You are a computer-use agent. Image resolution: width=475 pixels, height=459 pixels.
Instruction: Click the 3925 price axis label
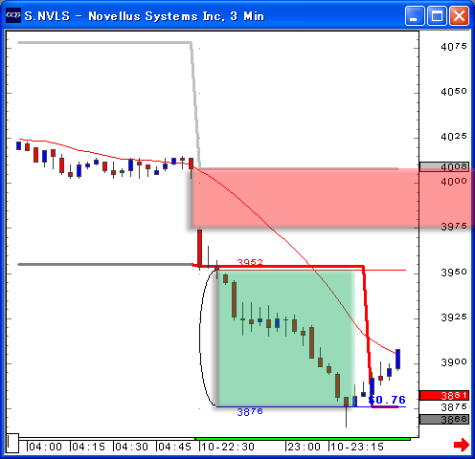click(x=454, y=317)
